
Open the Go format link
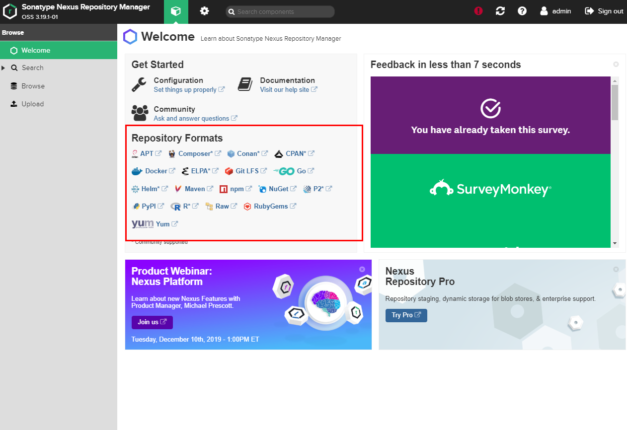306,171
